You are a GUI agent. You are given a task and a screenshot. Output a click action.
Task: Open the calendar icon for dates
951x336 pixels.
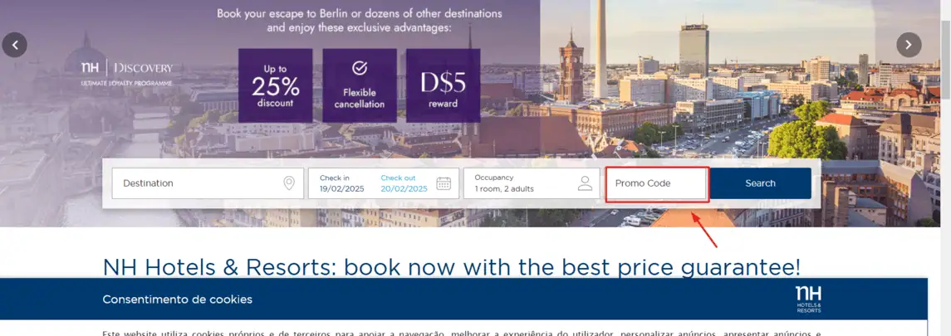point(444,183)
